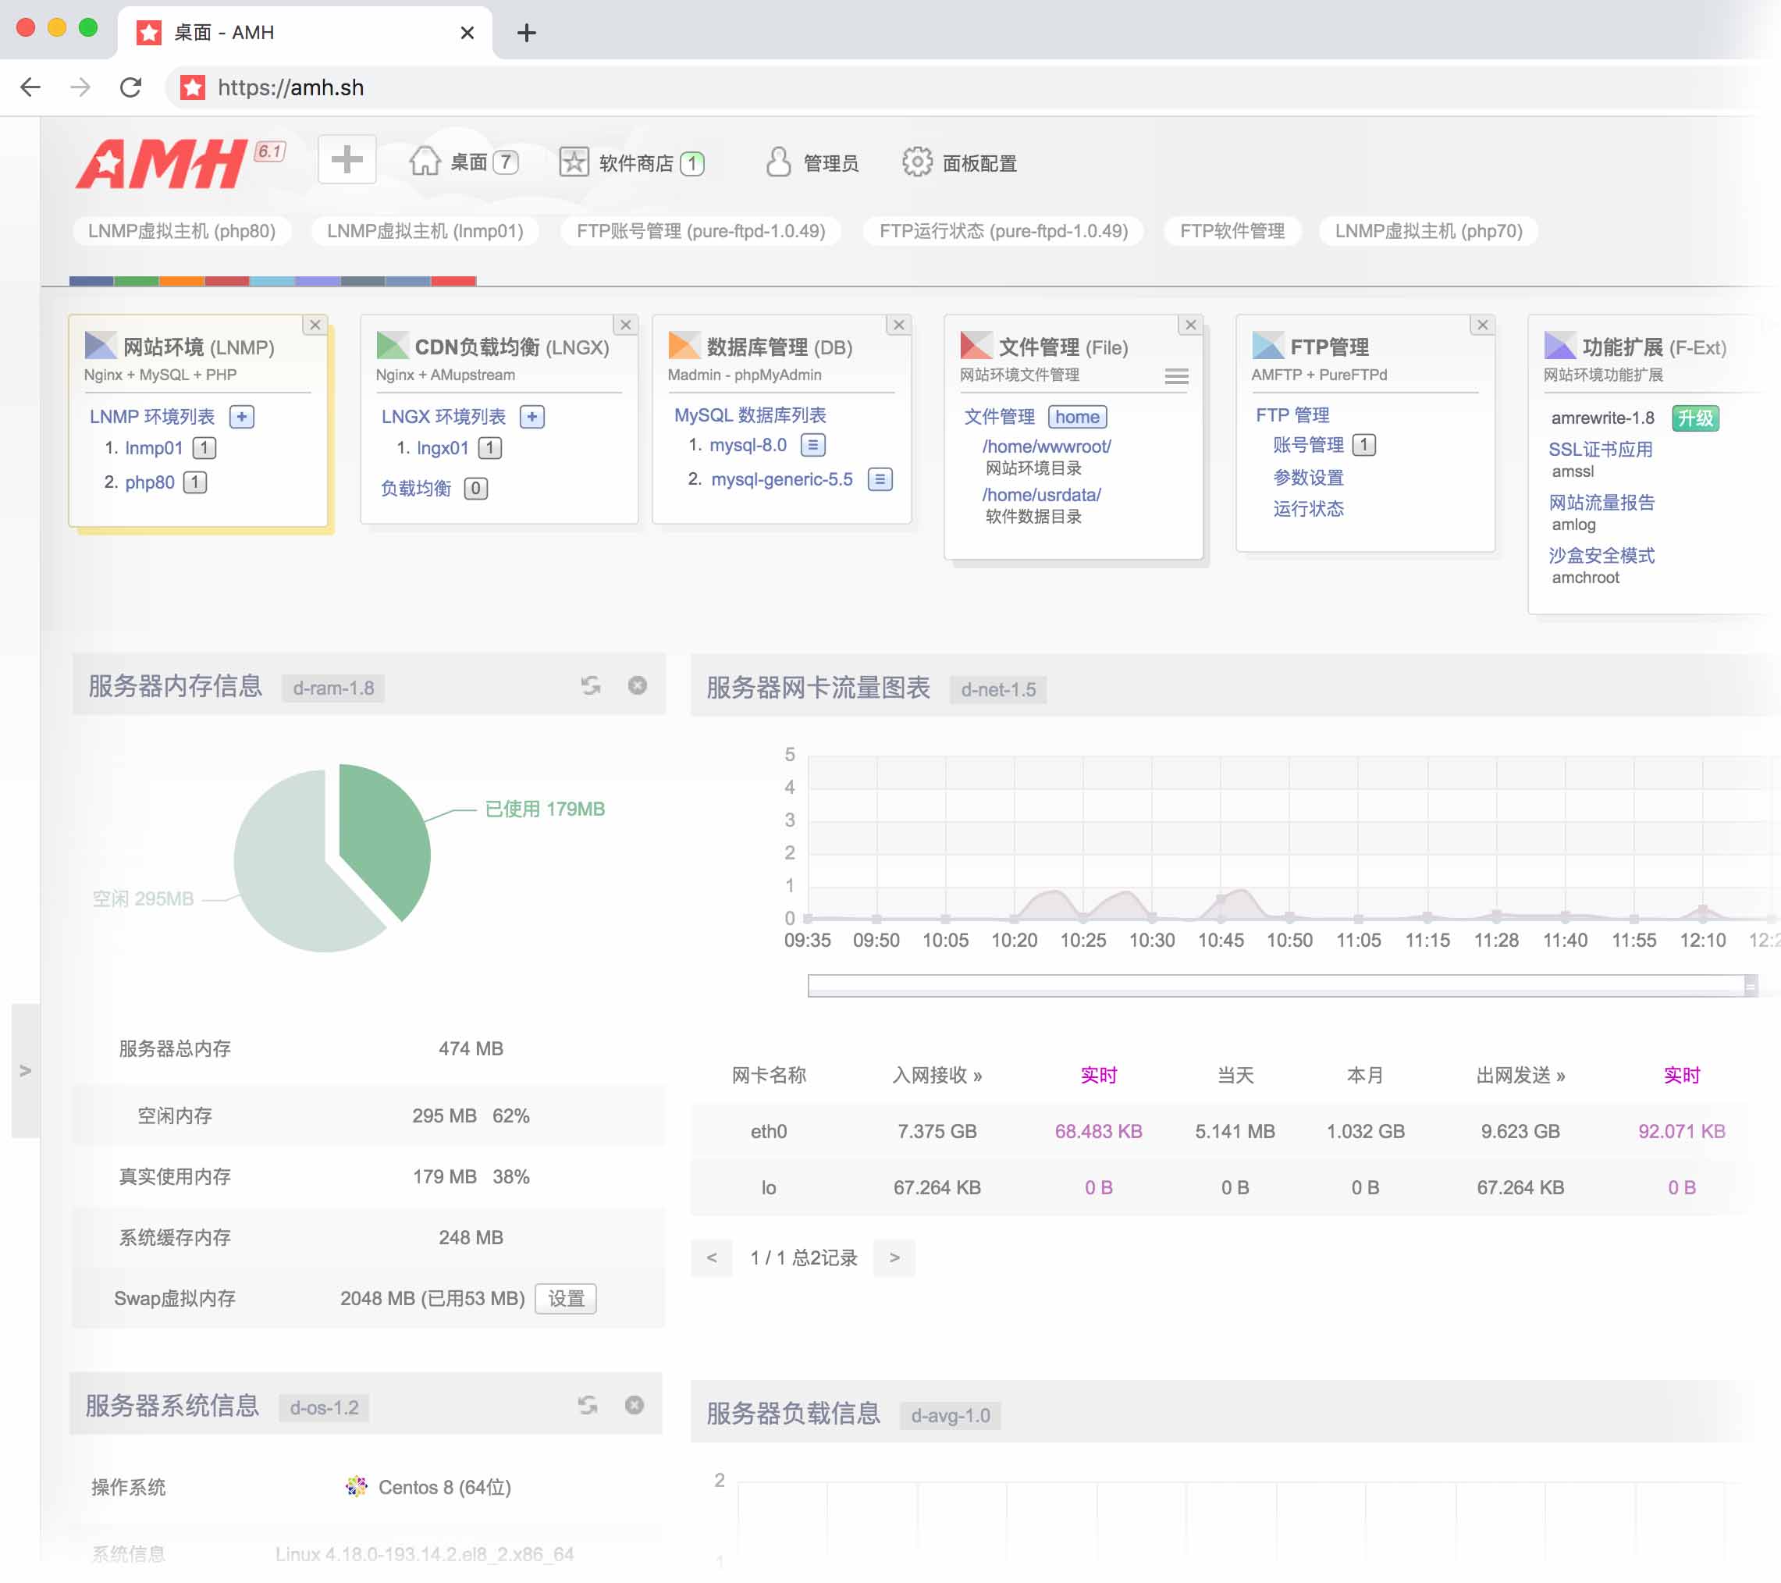Reload the page in browser
This screenshot has width=1781, height=1583.
[x=130, y=87]
